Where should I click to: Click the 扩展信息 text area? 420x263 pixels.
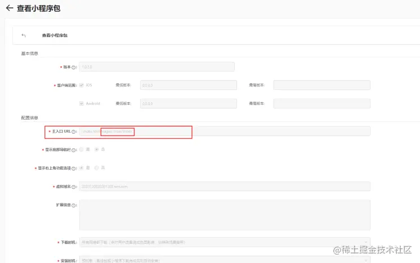(225, 215)
